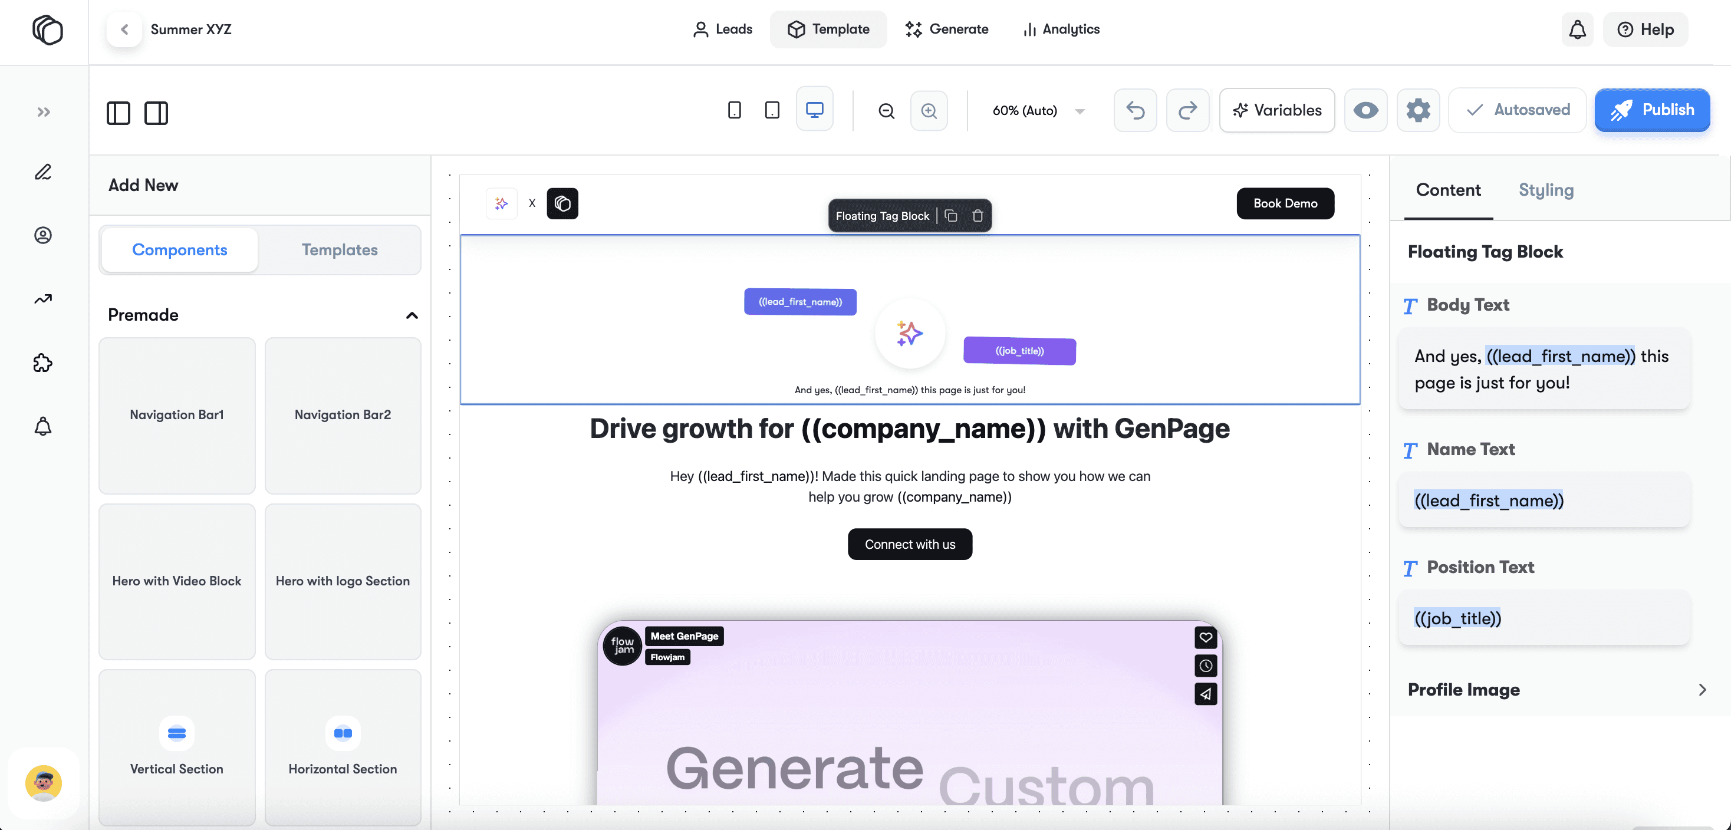
Task: Duplicate the Floating Tag Block
Action: click(951, 216)
